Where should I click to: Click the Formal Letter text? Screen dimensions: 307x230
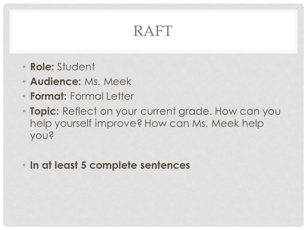coord(102,96)
